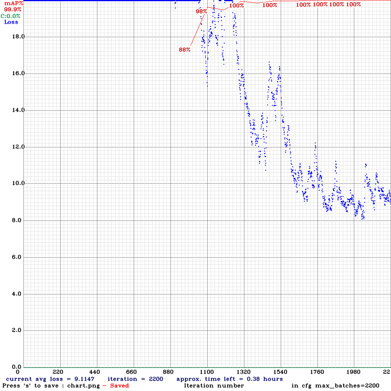Select the red "99.9%" mAP value
Screen dimensions: 391x391
pyautogui.click(x=13, y=9)
